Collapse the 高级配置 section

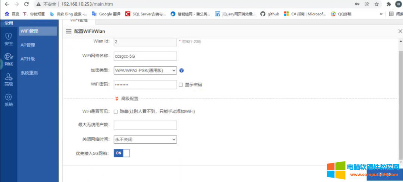[x=127, y=98]
